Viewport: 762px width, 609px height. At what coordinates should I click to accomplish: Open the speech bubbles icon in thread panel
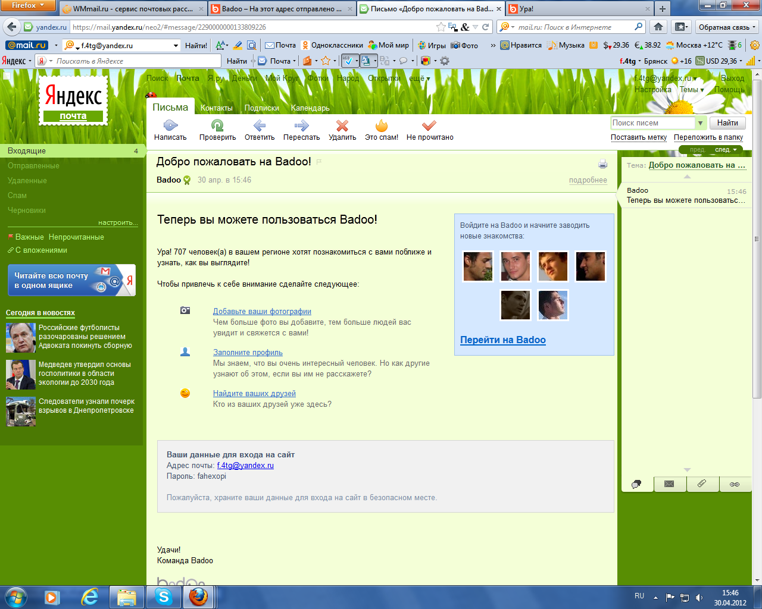click(636, 484)
